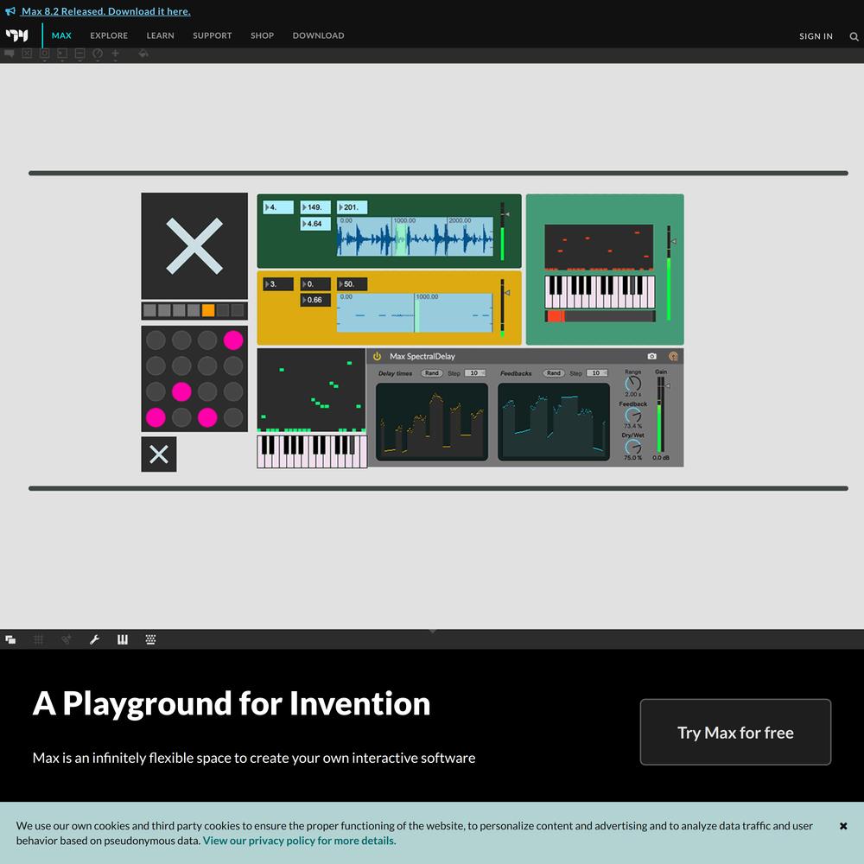Open the DOWNLOAD nav item
The image size is (864, 864).
point(319,35)
